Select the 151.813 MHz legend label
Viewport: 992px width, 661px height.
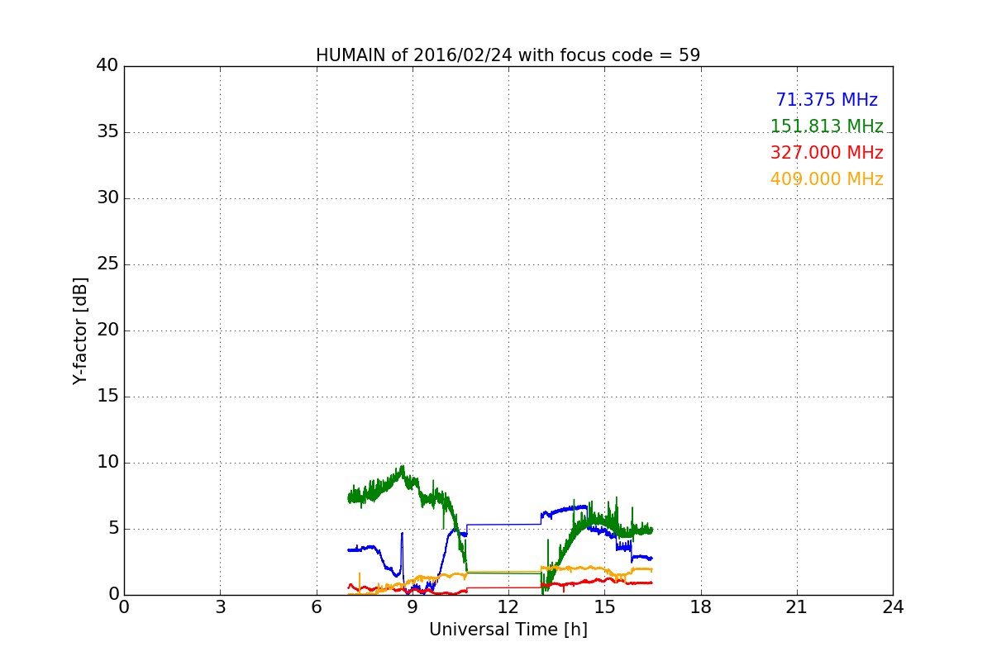click(827, 126)
